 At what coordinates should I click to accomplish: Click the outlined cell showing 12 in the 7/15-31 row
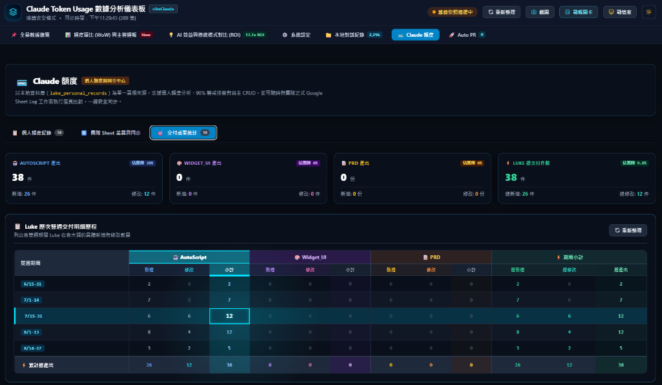[x=230, y=316]
